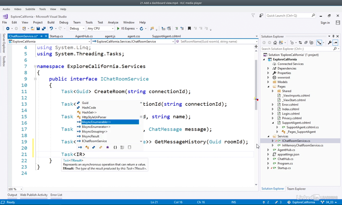Switch to the Team Explorer tab
This screenshot has width=342, height=205.
click(x=296, y=189)
